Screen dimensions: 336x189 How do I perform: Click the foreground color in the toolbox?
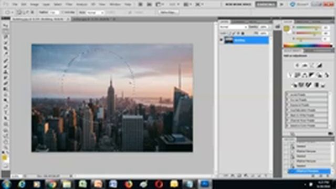pyautogui.click(x=5, y=157)
